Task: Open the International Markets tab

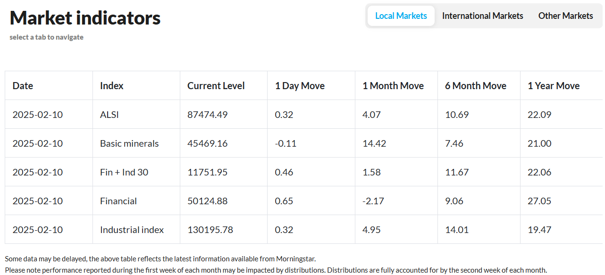Action: 482,16
